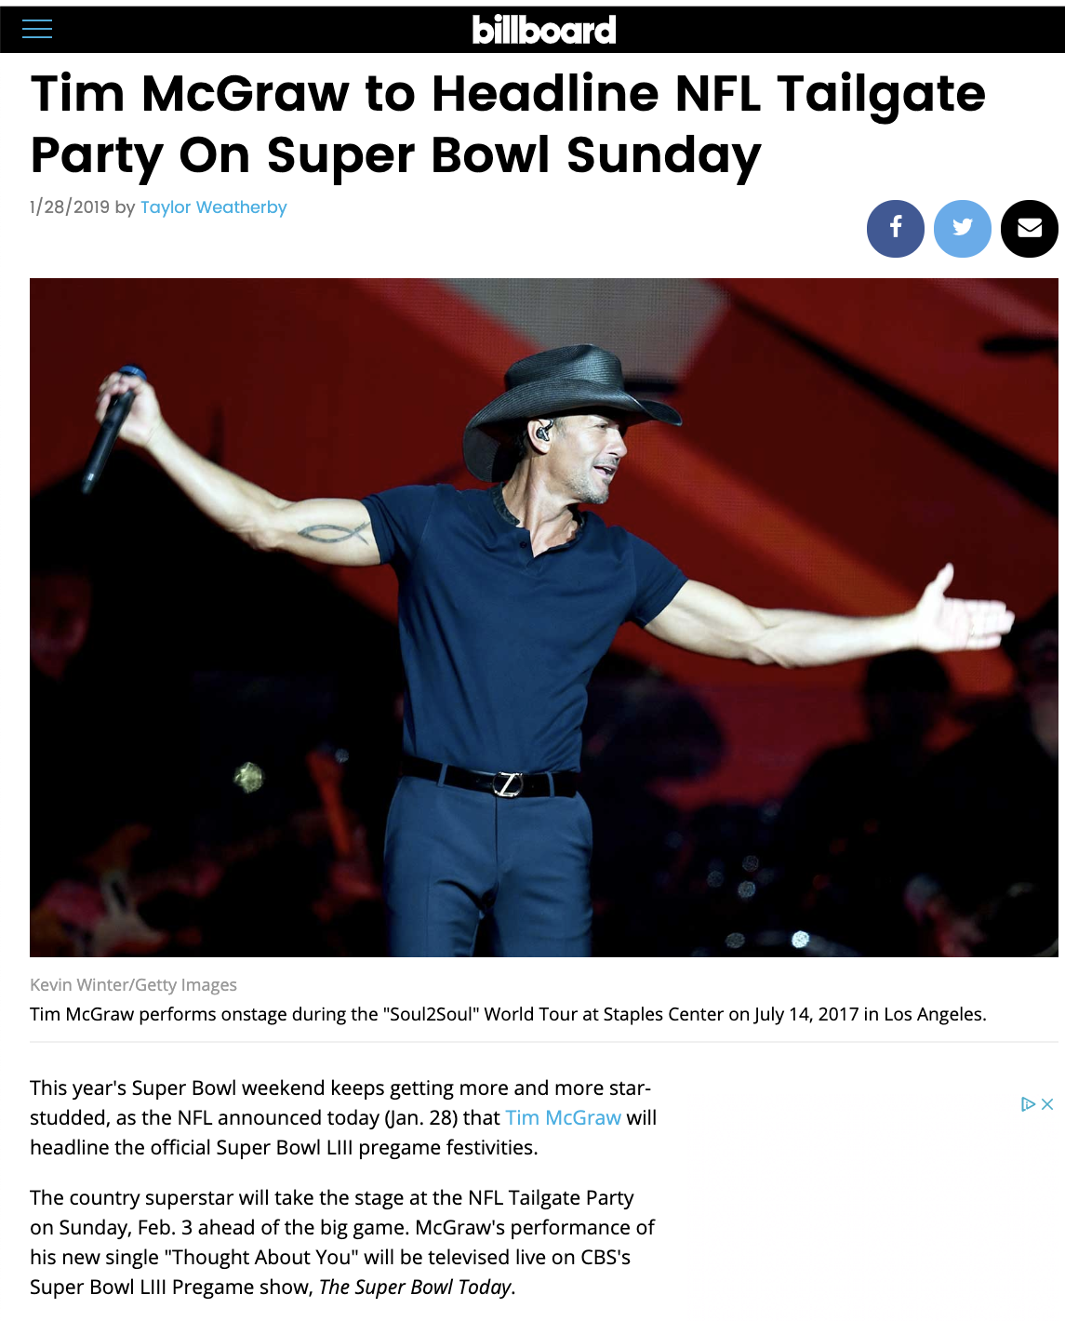Click the italic "The Super Bowl Today" text
This screenshot has height=1321, width=1065.
pos(415,1288)
